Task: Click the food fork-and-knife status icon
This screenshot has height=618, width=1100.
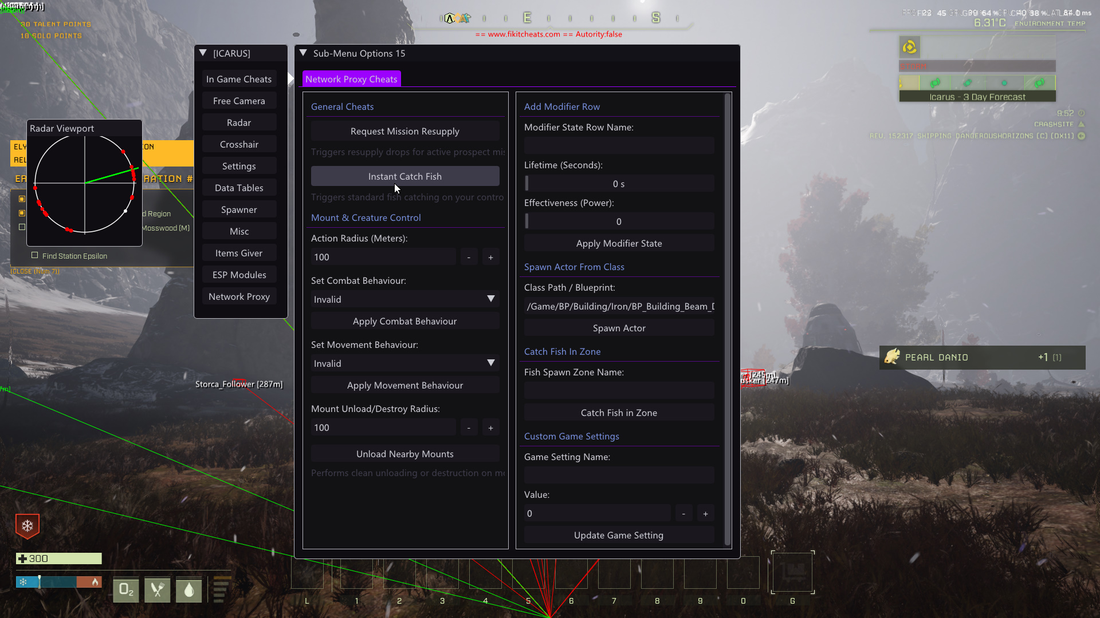Action: pyautogui.click(x=158, y=590)
